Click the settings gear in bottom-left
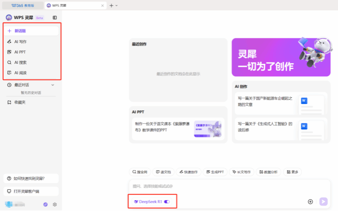The height and width of the screenshot is (211, 338). (55, 204)
